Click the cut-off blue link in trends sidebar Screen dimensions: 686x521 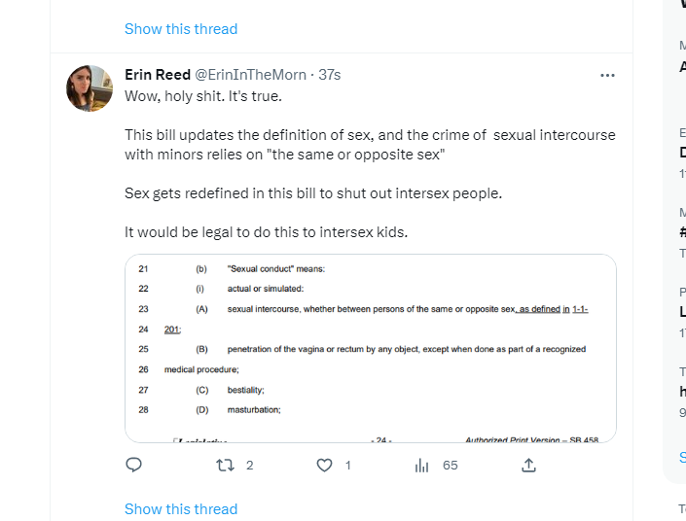[682, 456]
